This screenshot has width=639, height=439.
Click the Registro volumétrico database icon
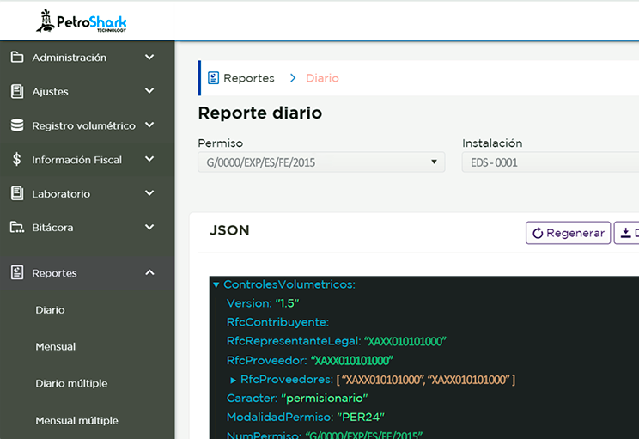pos(17,125)
